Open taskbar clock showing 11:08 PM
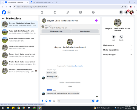The image size is (137, 110). coord(128,108)
